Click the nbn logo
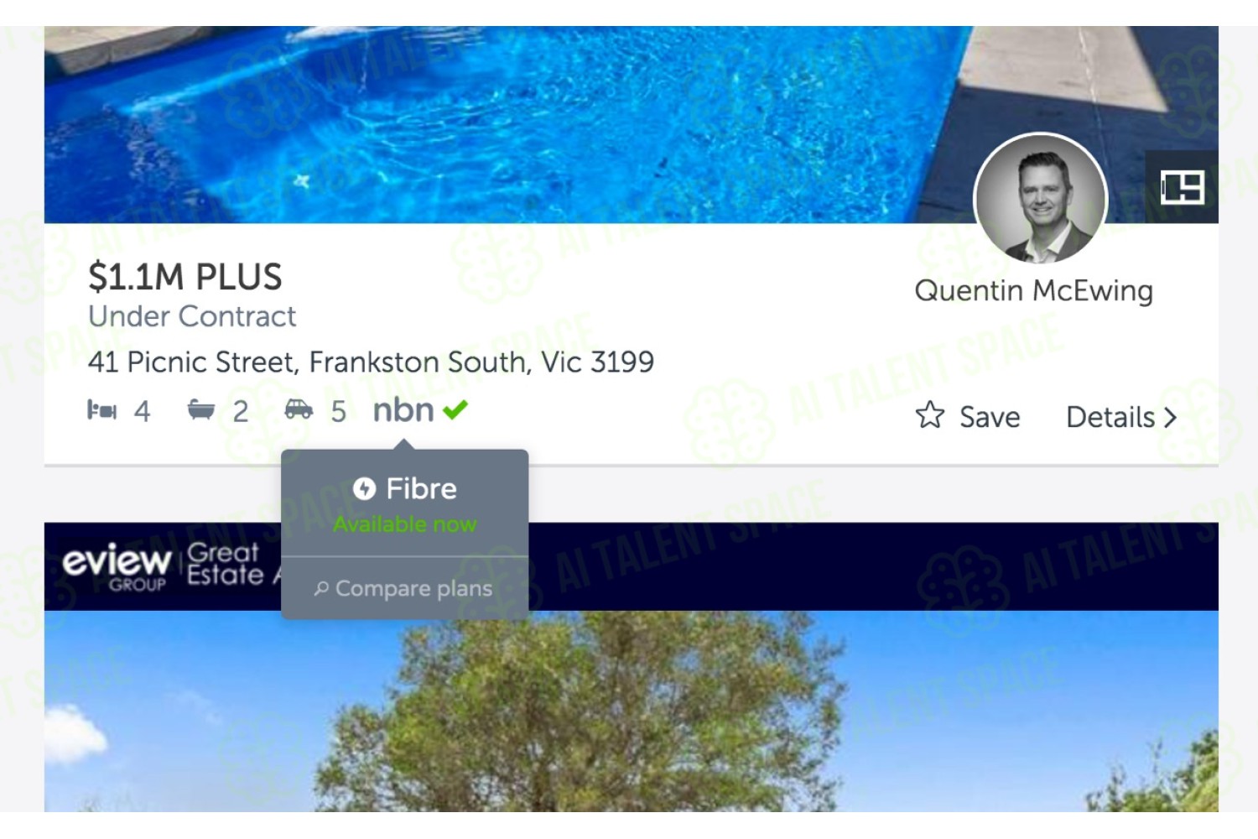Image resolution: width=1258 pixels, height=839 pixels. click(x=403, y=410)
